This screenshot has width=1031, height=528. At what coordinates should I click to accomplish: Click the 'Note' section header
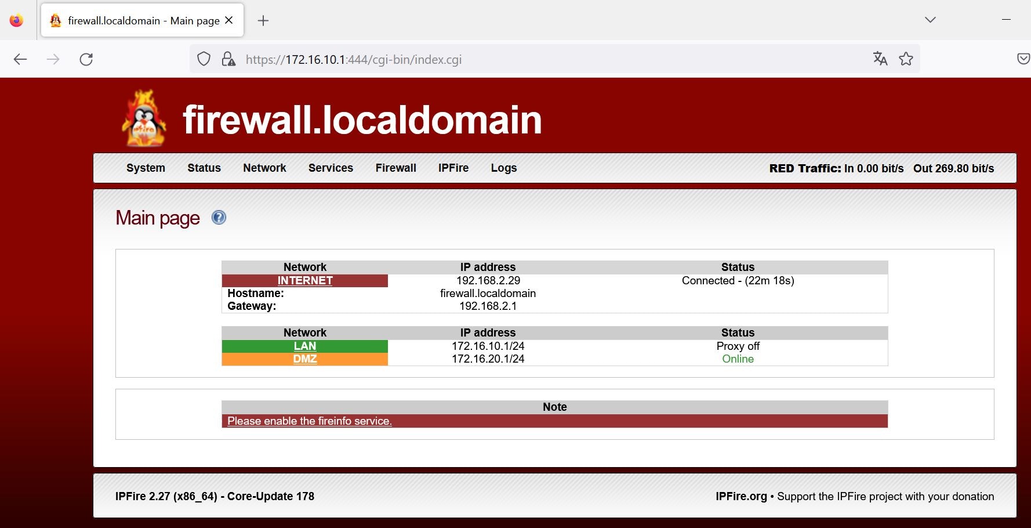554,407
